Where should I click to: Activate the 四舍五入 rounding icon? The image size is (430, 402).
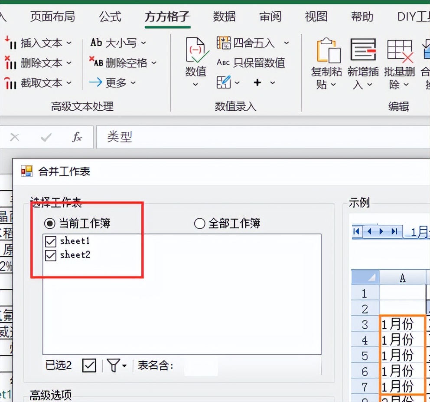(224, 43)
